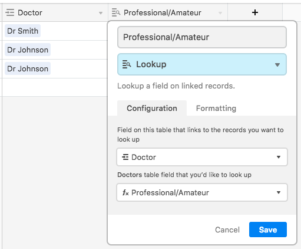Select the Dr Smith linked record chip
Viewport: 301px width, 249px height.
tap(22, 31)
